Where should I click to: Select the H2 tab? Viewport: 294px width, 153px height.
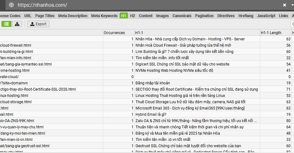click(x=133, y=16)
